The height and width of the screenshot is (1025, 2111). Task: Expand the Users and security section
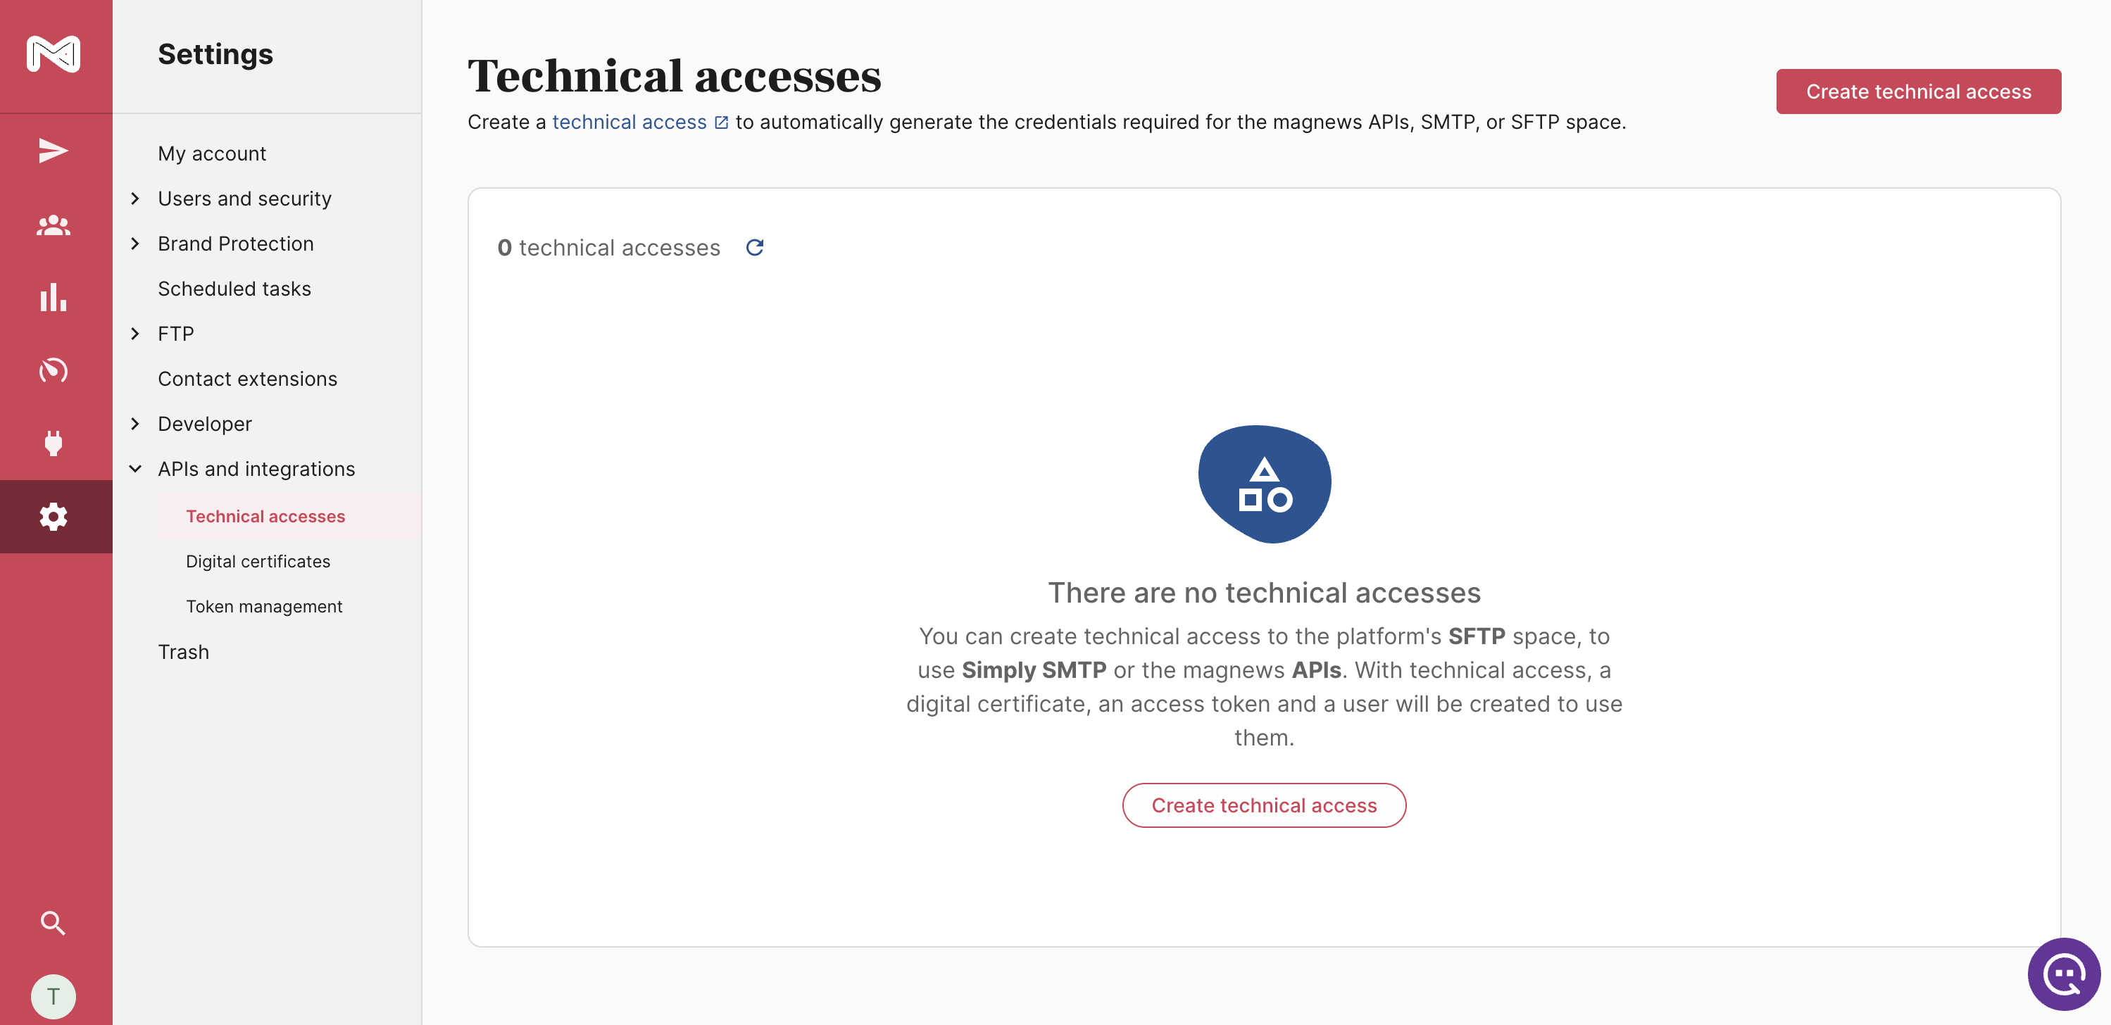pyautogui.click(x=136, y=199)
